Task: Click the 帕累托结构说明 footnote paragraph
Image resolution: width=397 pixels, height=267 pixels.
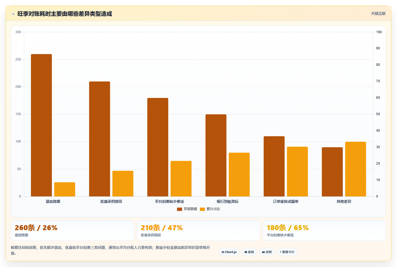Action: pyautogui.click(x=111, y=250)
